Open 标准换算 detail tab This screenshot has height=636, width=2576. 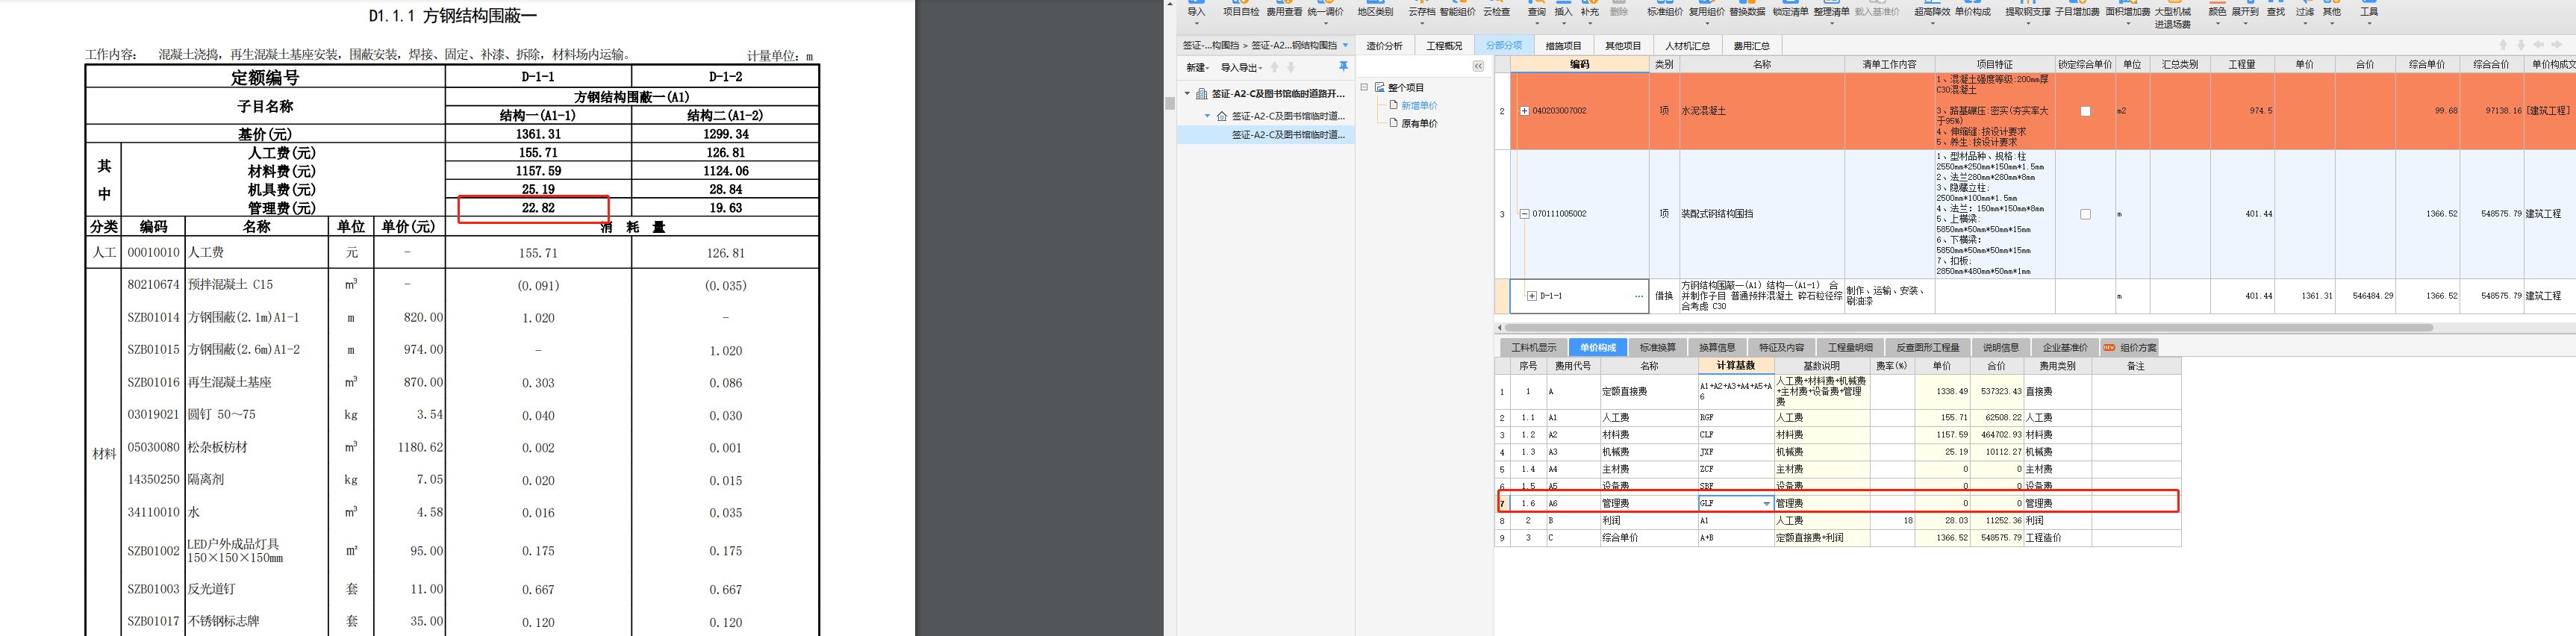pos(1657,347)
